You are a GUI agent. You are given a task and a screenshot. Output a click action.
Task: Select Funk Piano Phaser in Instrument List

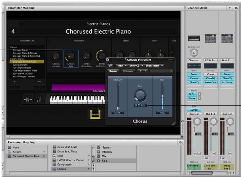(22, 68)
